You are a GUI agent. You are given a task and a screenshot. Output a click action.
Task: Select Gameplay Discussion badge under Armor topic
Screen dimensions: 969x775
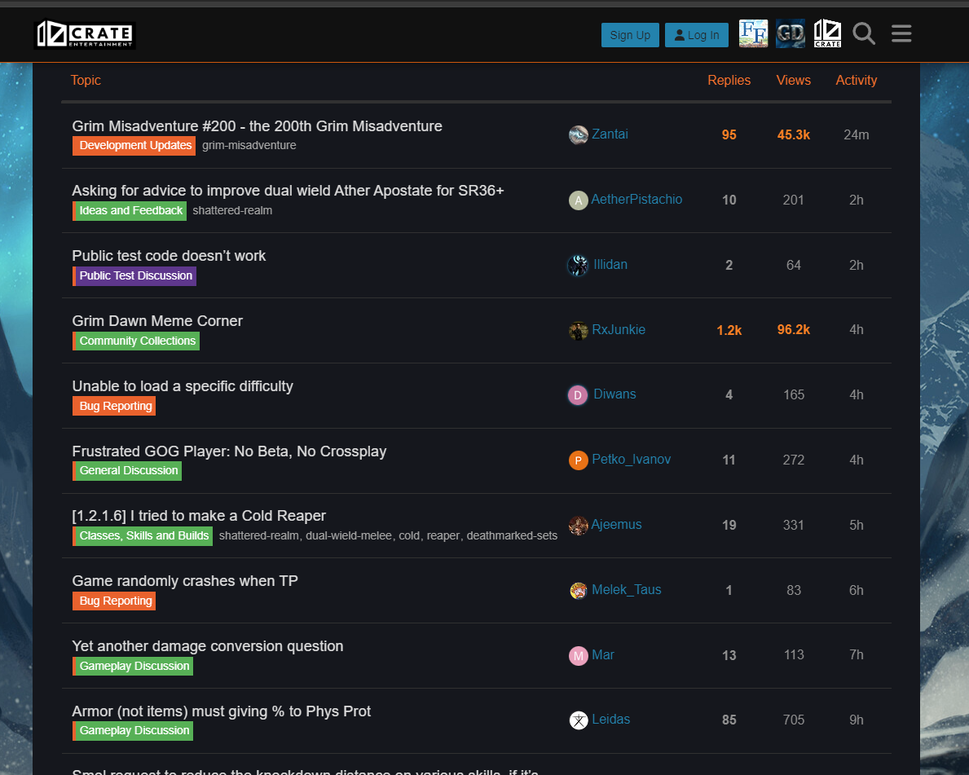tap(133, 730)
